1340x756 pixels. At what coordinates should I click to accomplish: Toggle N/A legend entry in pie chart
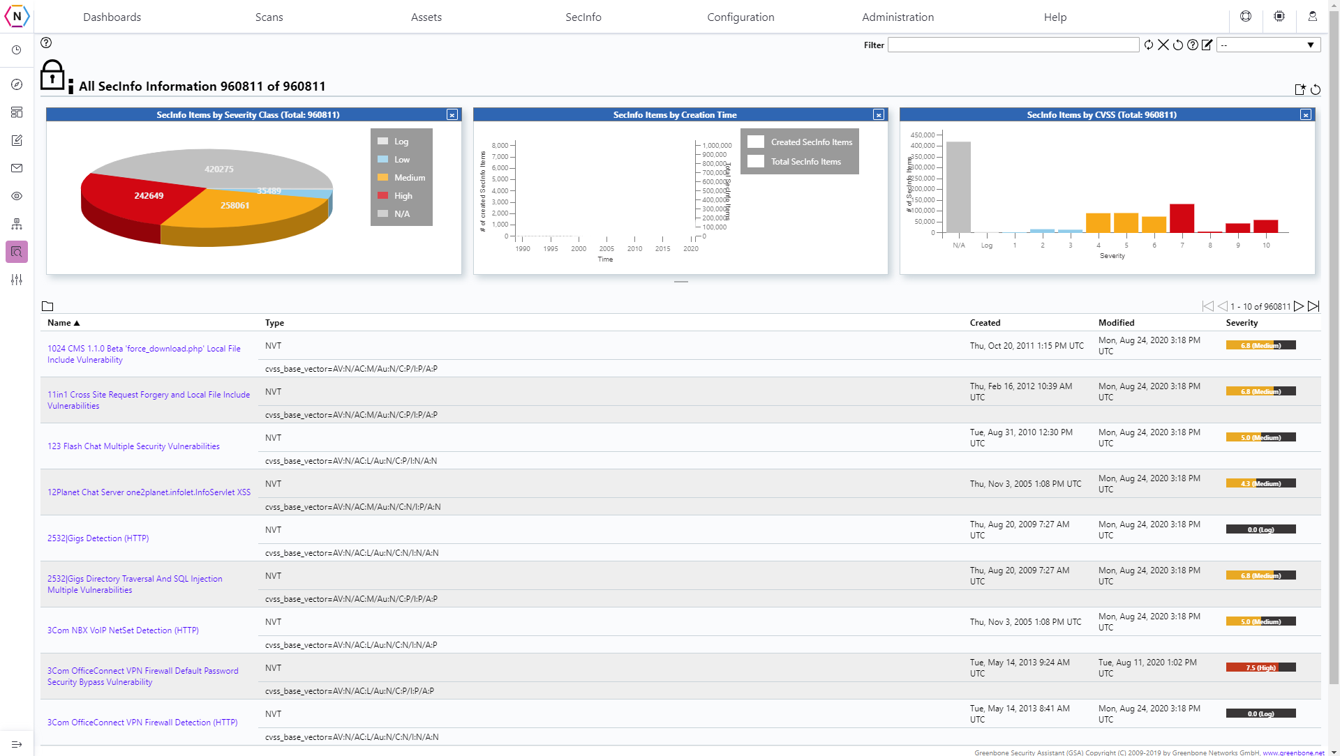[394, 214]
